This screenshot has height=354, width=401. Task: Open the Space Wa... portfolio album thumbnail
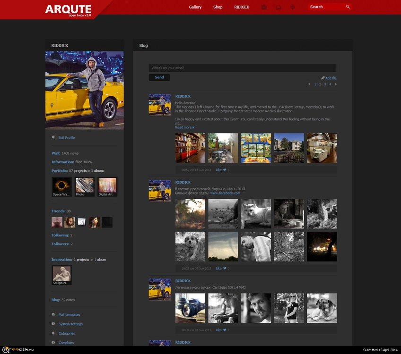point(61,186)
